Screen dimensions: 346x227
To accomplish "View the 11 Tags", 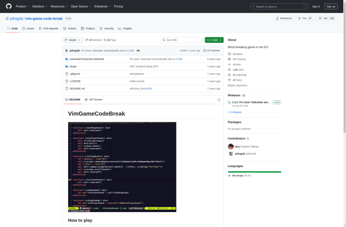I will 110,40.
